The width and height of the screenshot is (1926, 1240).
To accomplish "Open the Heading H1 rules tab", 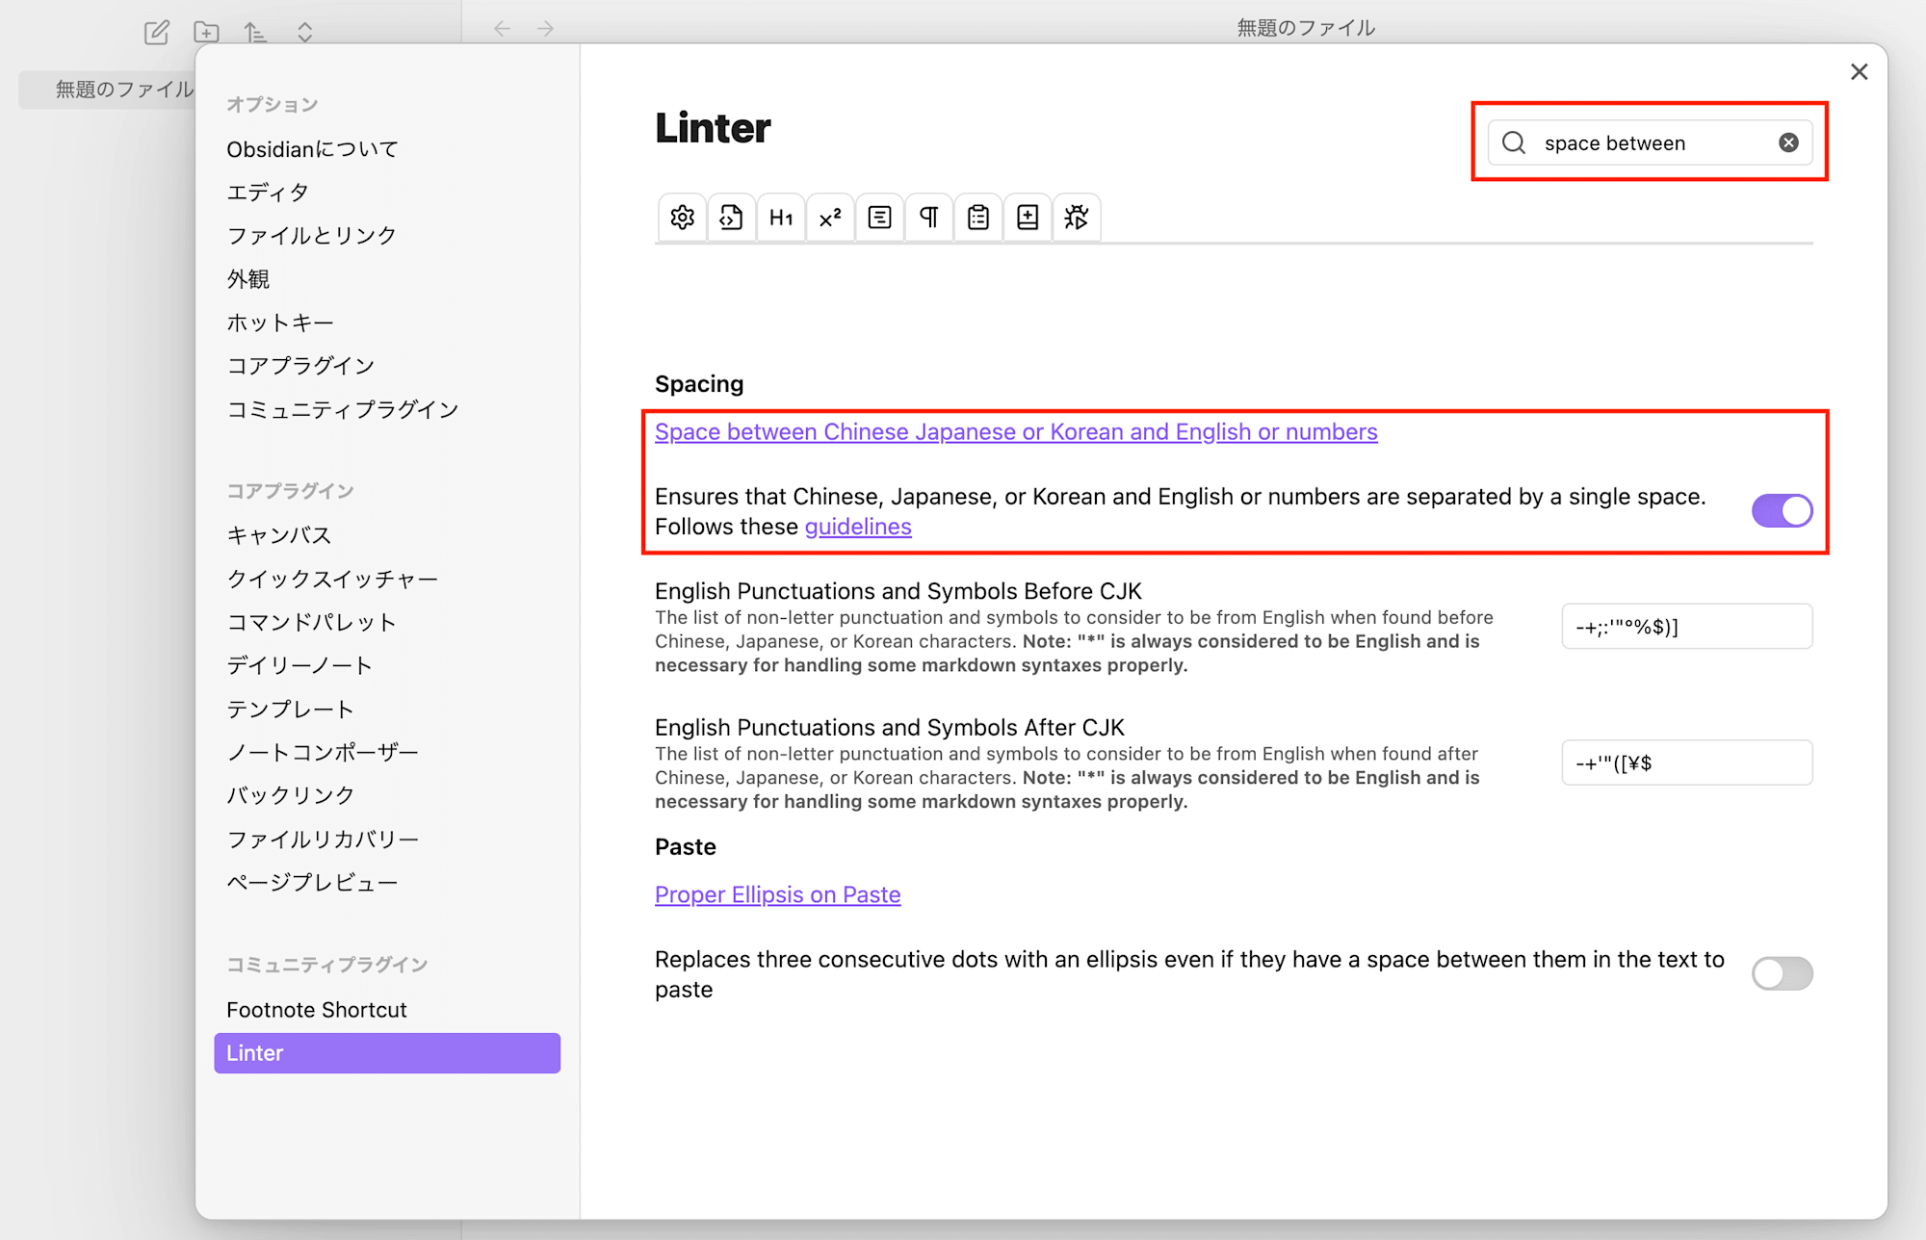I will (x=781, y=218).
